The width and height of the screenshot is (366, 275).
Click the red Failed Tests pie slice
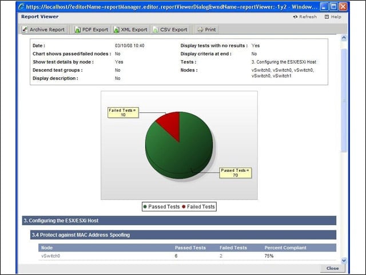171,124
